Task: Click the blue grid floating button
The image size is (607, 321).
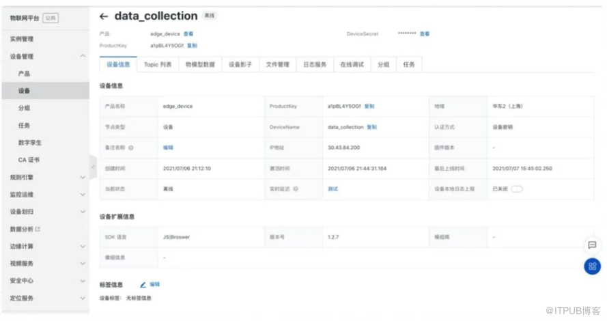Action: [x=592, y=266]
